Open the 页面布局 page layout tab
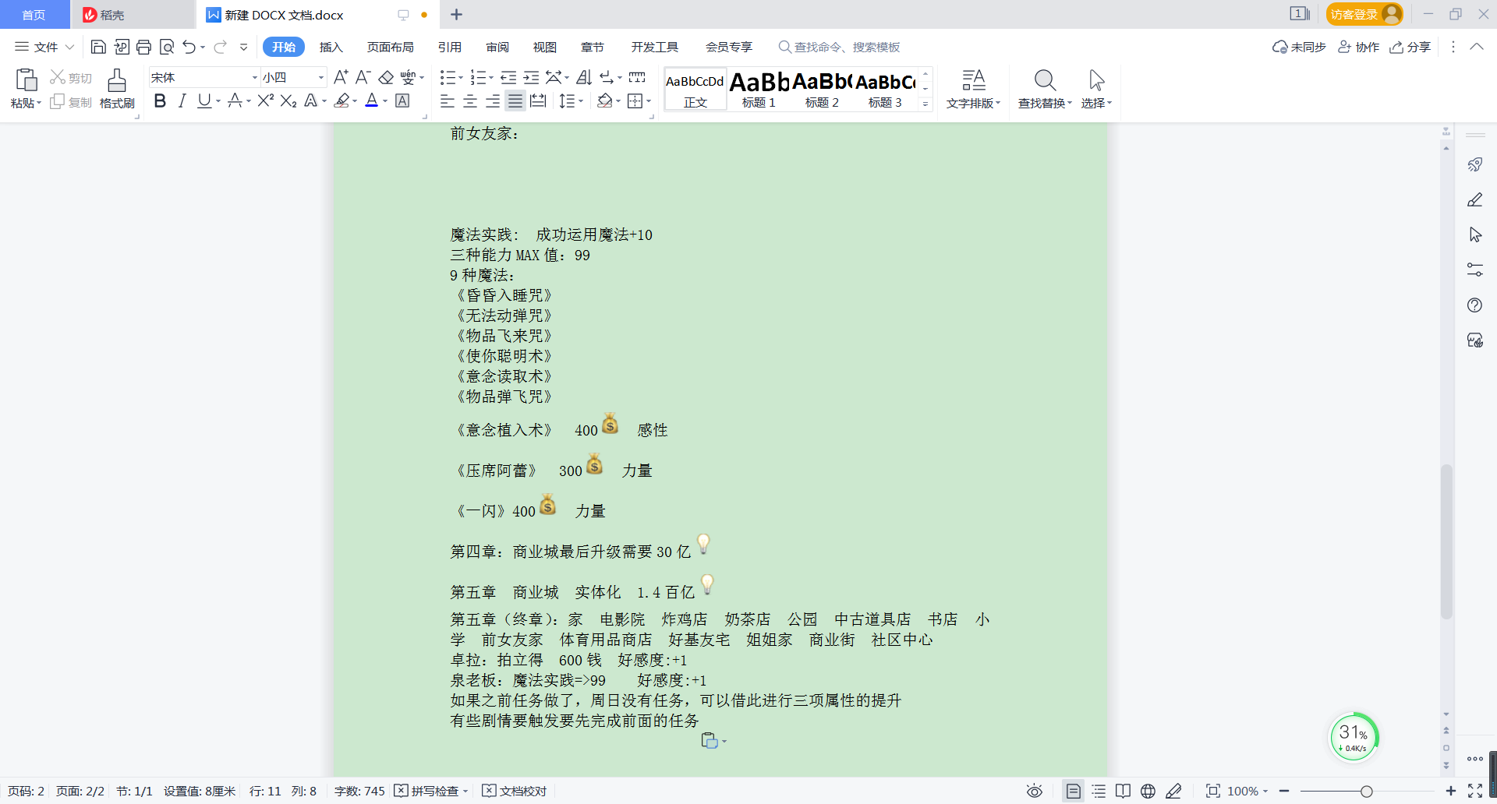Viewport: 1497px width, 804px height. 390,48
